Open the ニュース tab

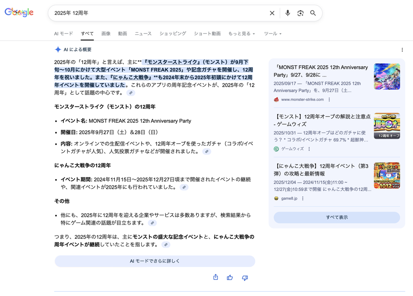(143, 34)
